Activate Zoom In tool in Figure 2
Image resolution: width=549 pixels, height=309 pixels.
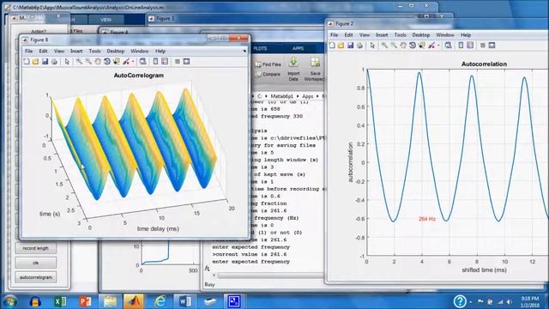pyautogui.click(x=384, y=45)
